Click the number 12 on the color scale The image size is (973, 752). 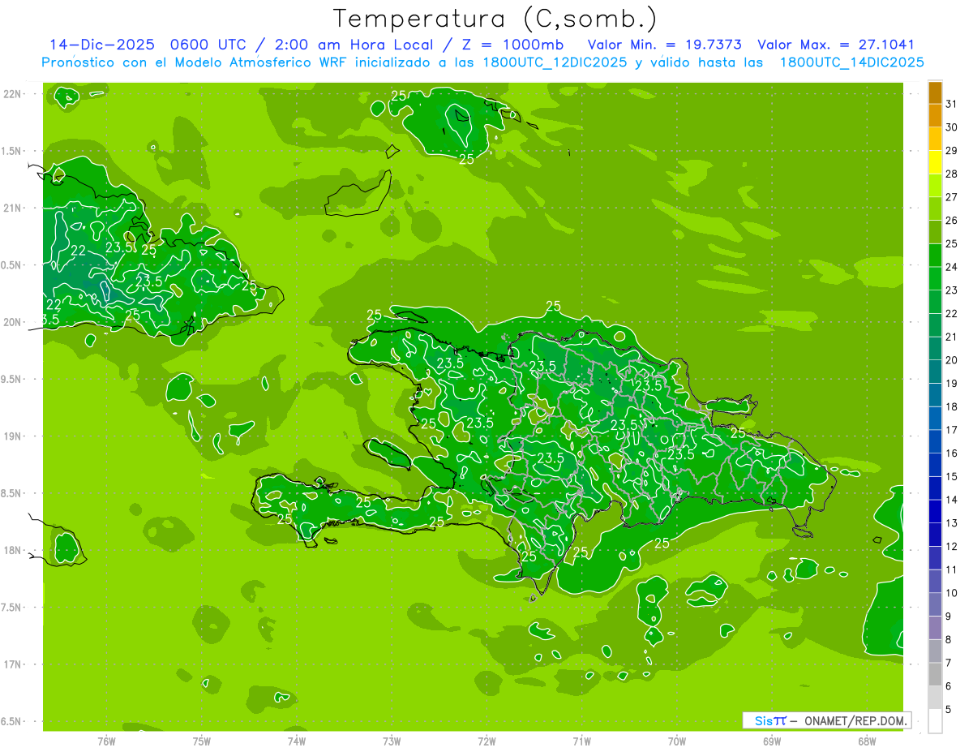952,547
